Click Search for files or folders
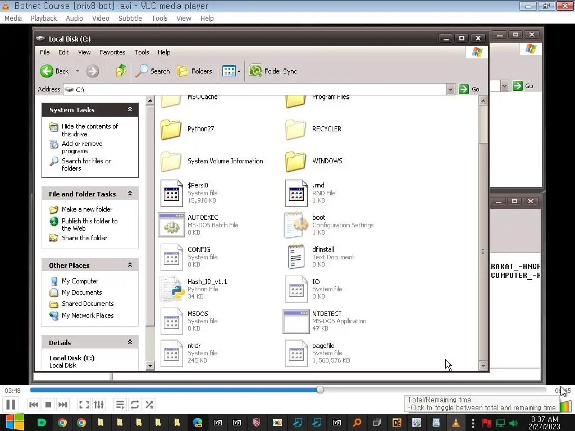Viewport: 575px width, 431px height. (86, 164)
